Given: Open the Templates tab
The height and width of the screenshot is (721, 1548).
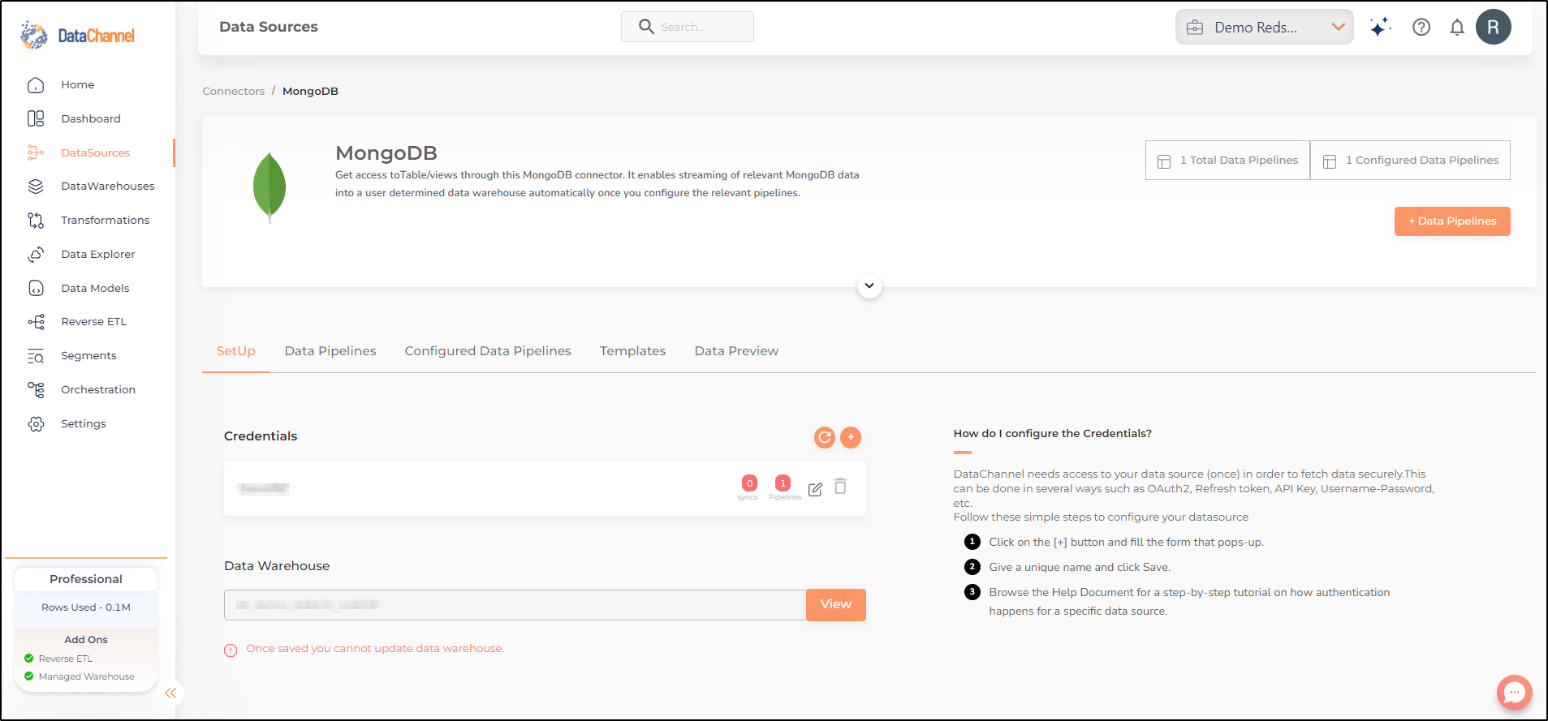Looking at the screenshot, I should (632, 351).
